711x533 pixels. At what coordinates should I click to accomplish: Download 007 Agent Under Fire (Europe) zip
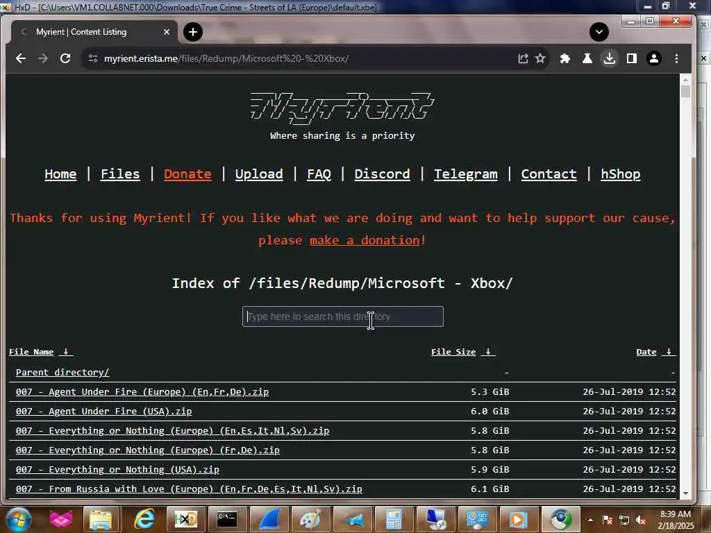pos(142,391)
